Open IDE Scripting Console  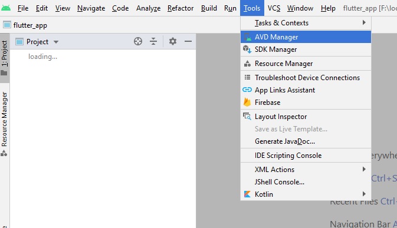pyautogui.click(x=306, y=156)
